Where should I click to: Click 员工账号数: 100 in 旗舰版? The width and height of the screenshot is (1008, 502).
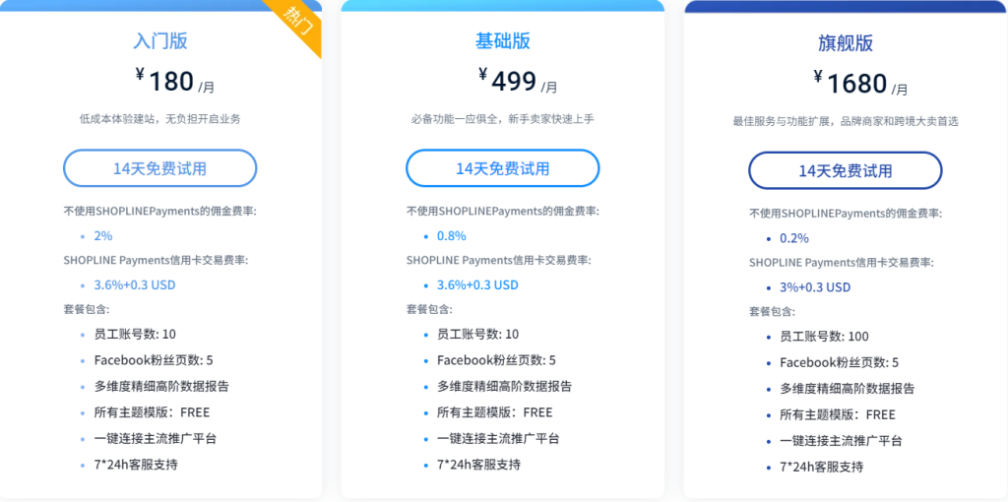(824, 337)
